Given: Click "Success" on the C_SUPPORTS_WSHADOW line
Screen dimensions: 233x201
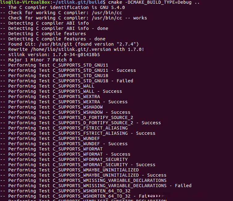Looking at the screenshot, I should click(x=121, y=112).
